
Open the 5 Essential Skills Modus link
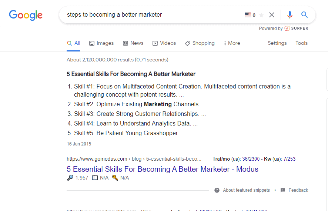163,169
